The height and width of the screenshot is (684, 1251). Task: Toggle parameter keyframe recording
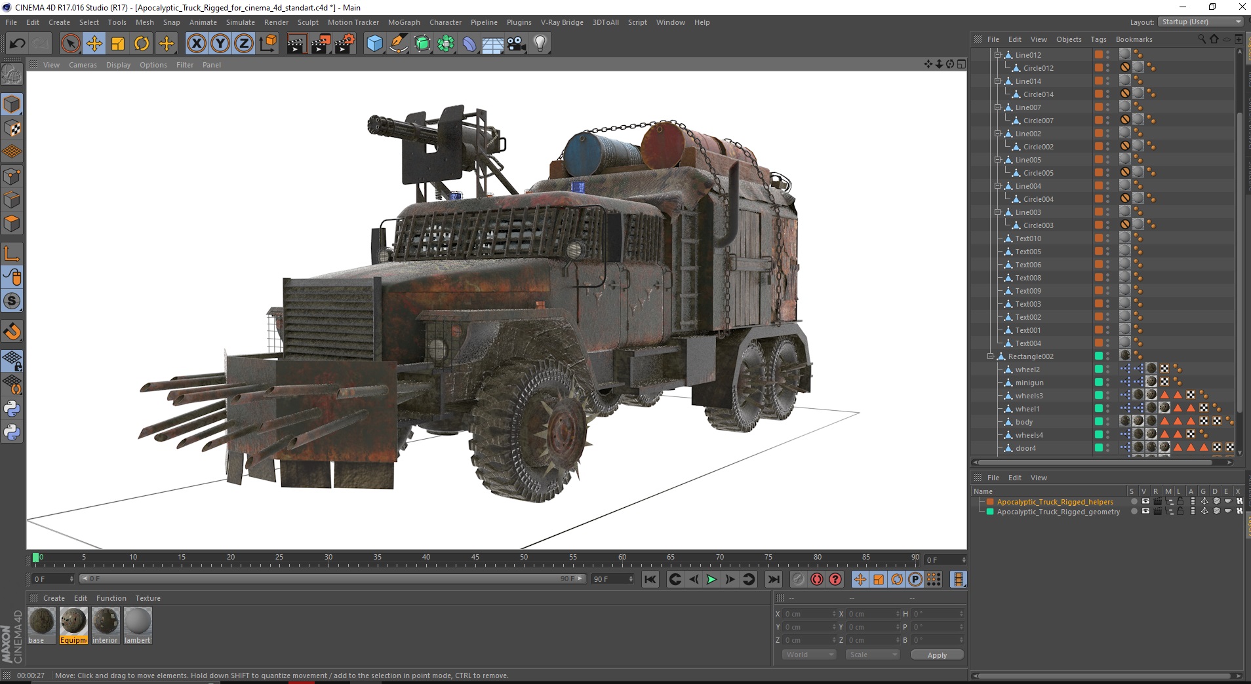(915, 579)
